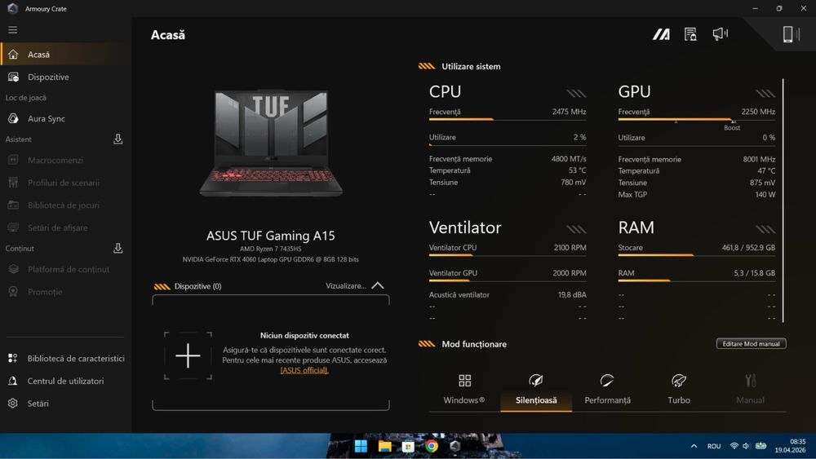Open Windows Start button in taskbar
The image size is (816, 459).
click(361, 446)
